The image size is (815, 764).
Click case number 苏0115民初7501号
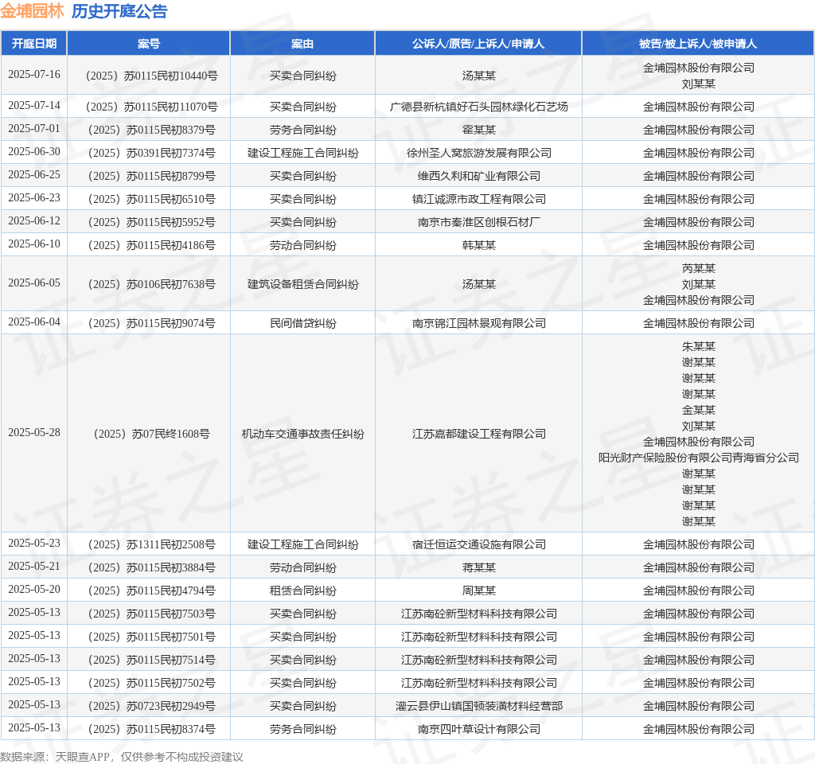(152, 637)
